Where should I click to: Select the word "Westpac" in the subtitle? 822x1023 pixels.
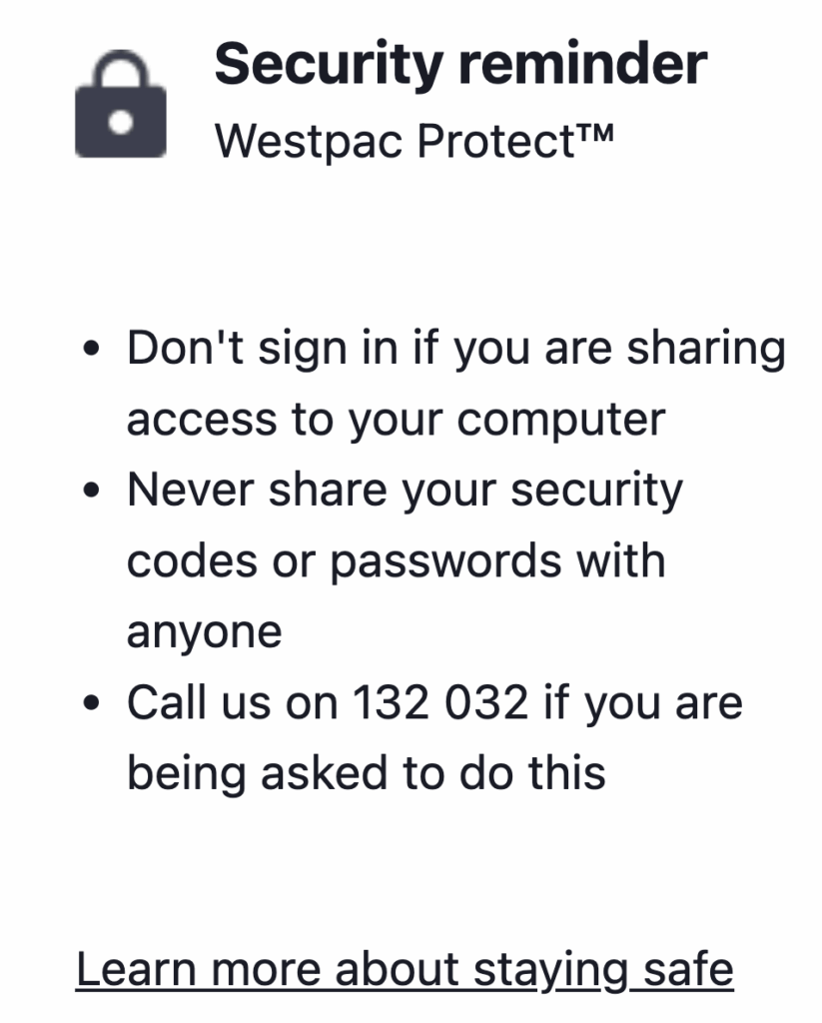pyautogui.click(x=308, y=141)
